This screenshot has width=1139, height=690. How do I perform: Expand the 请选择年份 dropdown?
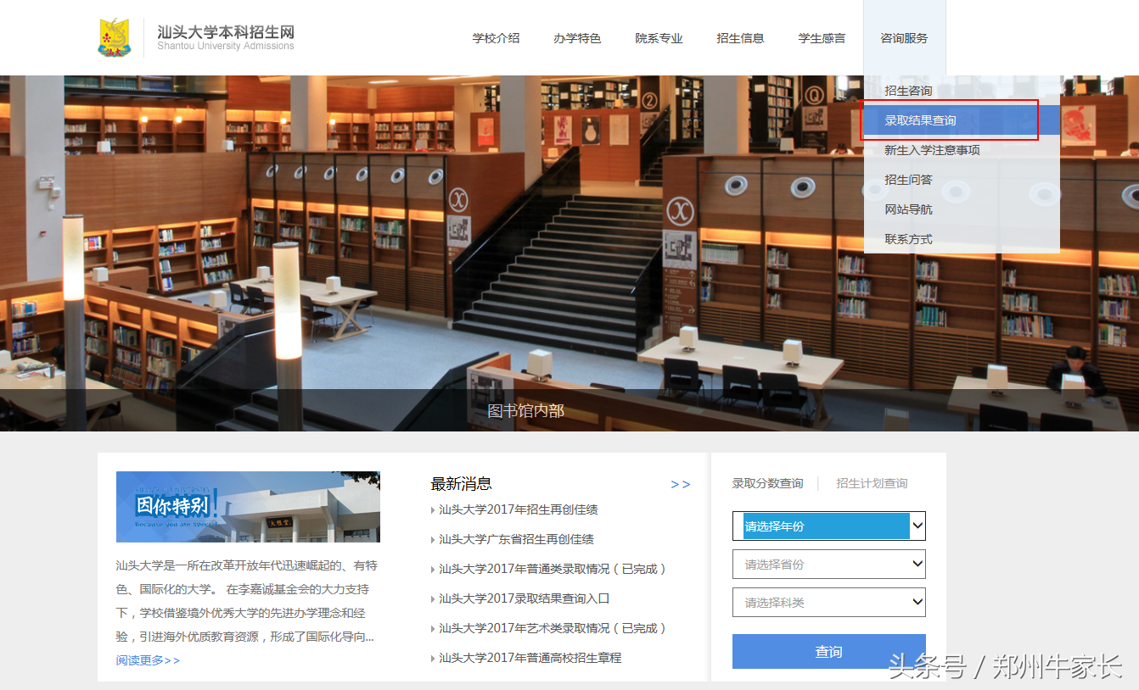[828, 526]
